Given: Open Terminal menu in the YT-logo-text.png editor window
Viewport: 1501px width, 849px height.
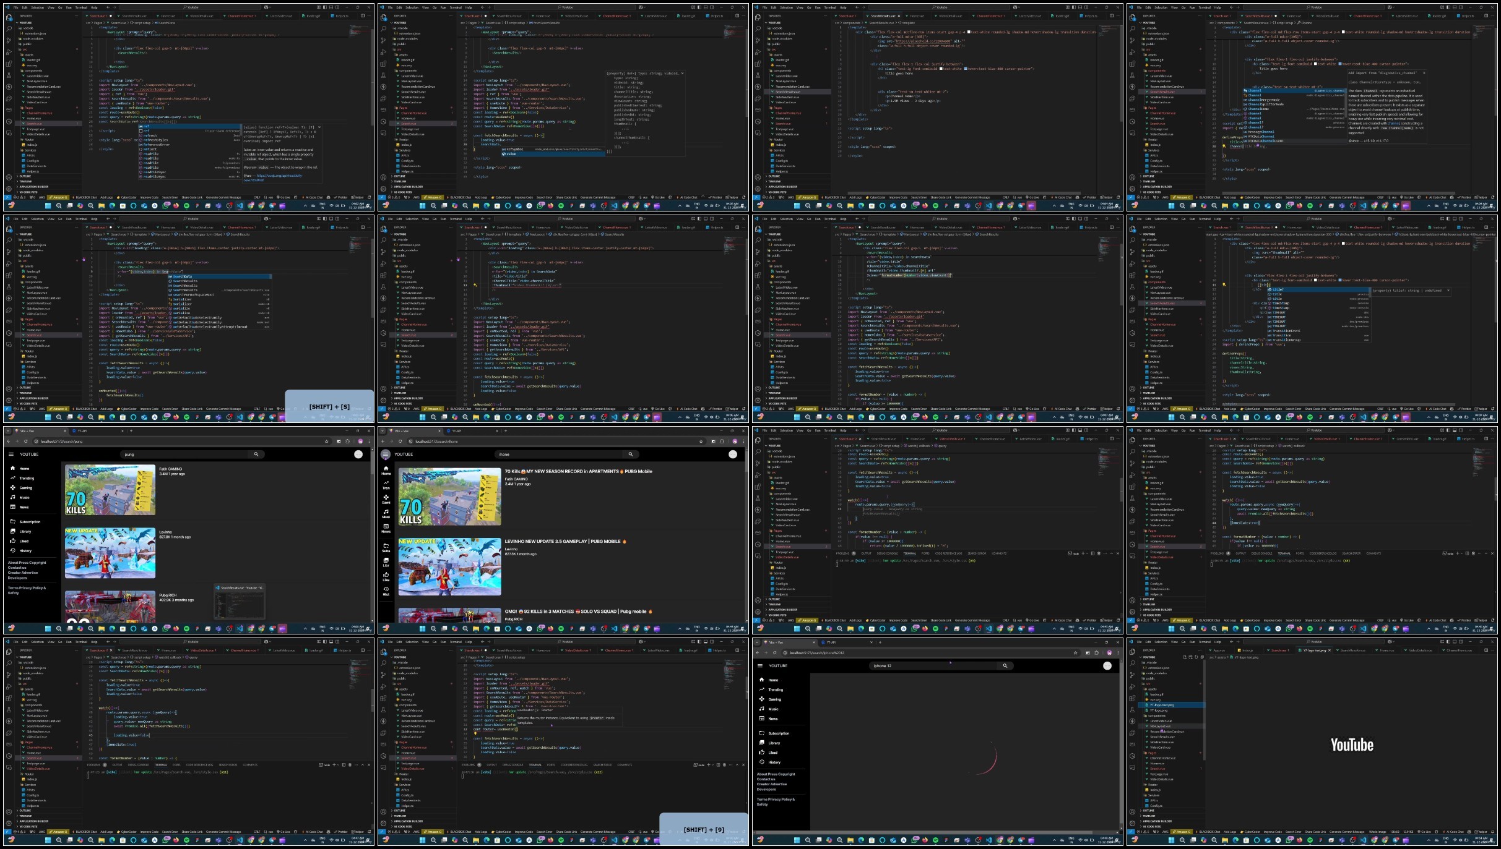Looking at the screenshot, I should [1205, 642].
